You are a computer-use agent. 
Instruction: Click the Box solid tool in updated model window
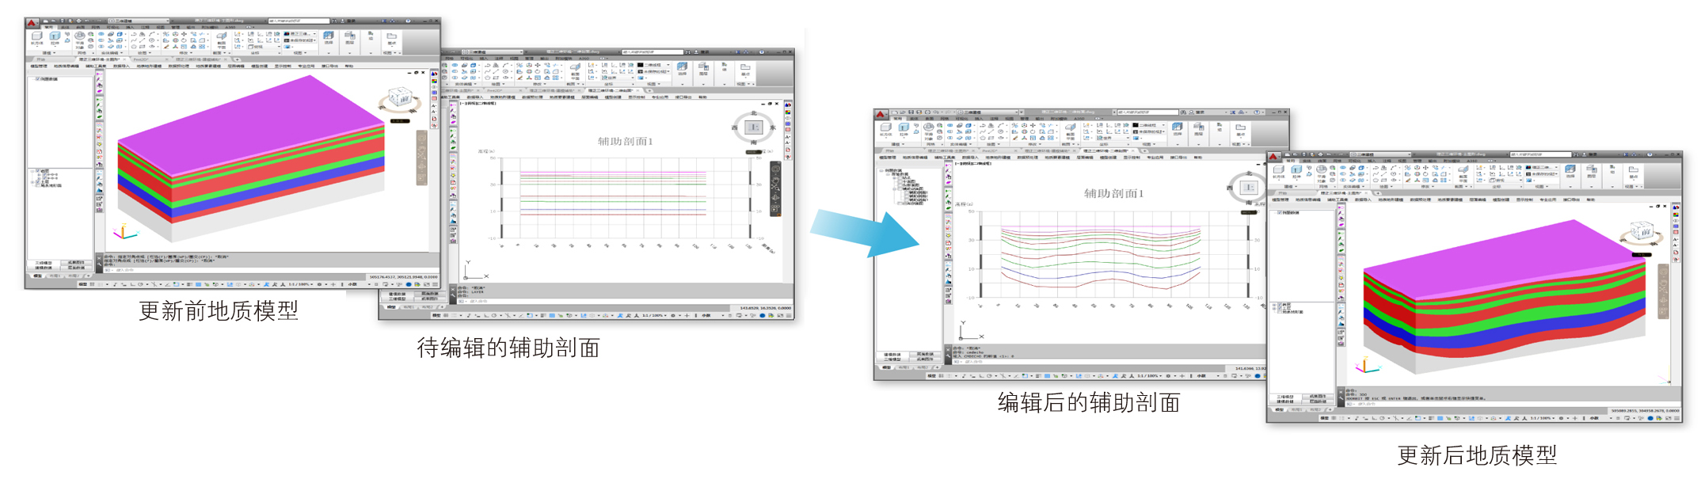click(1279, 170)
